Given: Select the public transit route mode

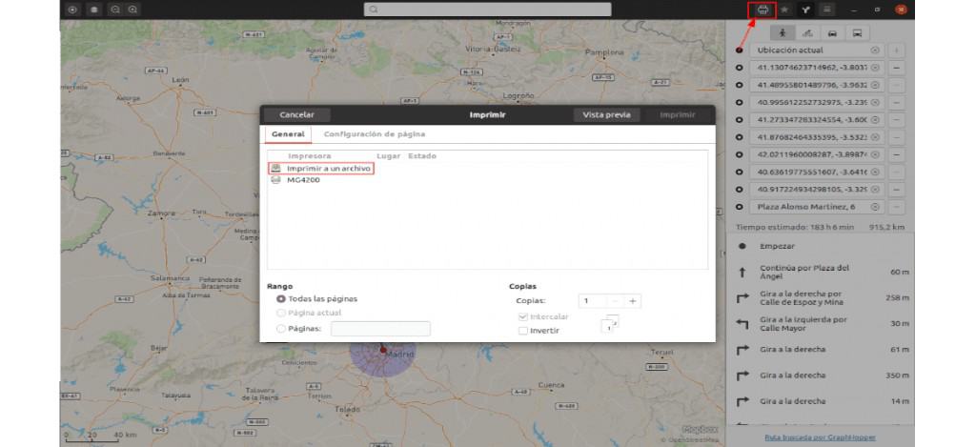Looking at the screenshot, I should point(857,33).
